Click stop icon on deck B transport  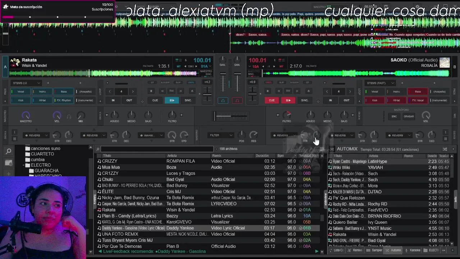tap(268, 91)
